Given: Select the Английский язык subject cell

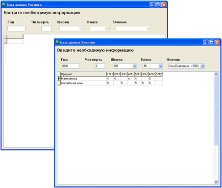Looking at the screenshot, I should pos(83,83).
